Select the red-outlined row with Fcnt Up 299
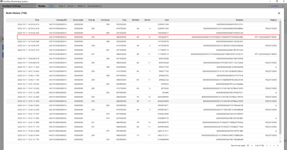Viewport: 287px width, 150px height. [x=148, y=37]
